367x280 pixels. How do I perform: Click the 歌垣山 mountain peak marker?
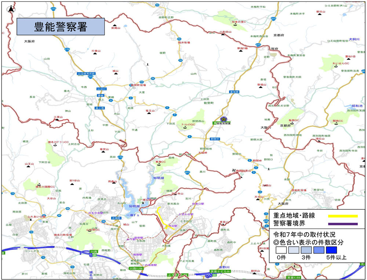(261, 87)
